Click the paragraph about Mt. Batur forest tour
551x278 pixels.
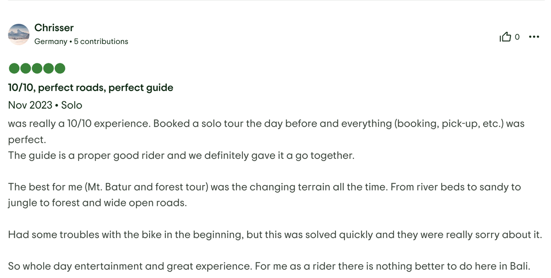(264, 187)
